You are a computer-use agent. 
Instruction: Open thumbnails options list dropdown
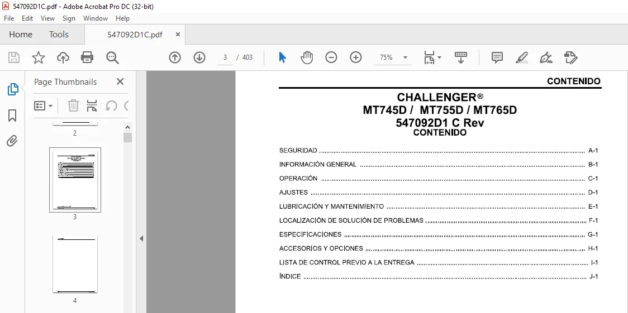pyautogui.click(x=44, y=106)
